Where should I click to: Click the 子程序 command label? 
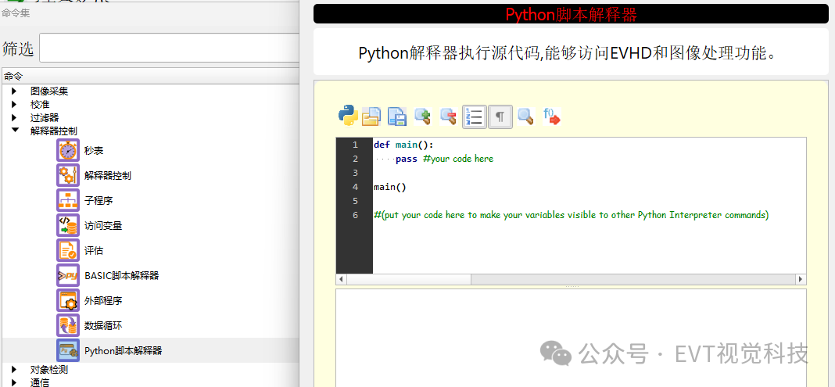pyautogui.click(x=99, y=201)
